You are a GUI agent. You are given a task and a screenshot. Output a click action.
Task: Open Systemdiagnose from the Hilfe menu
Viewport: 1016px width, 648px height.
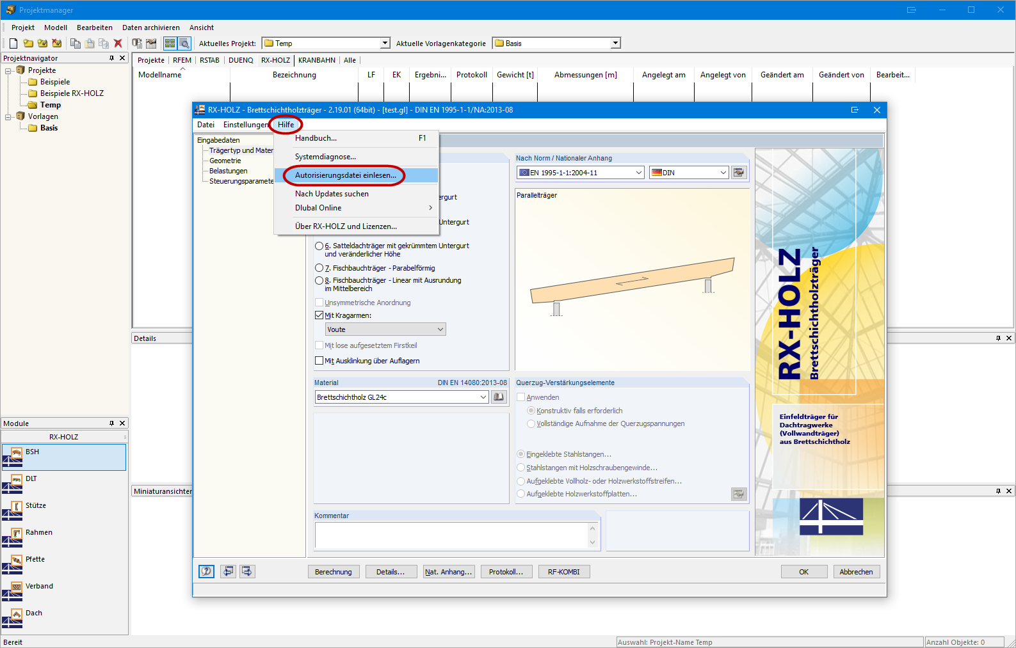point(356,157)
